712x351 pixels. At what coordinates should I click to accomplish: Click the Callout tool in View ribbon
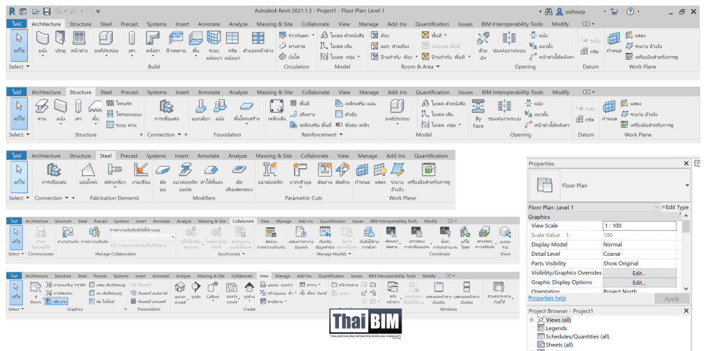coord(213,289)
